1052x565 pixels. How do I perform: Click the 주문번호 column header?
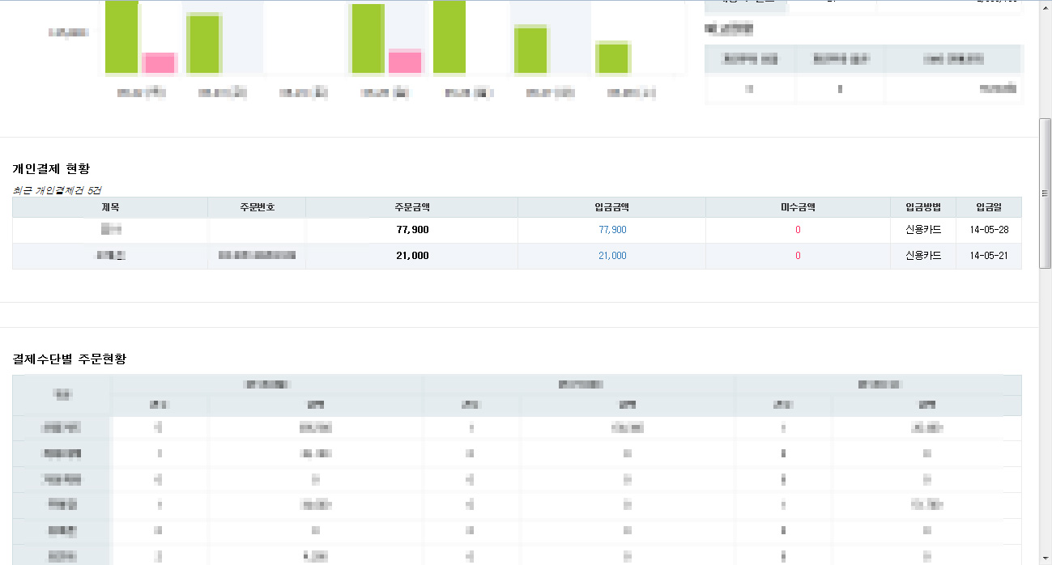tap(257, 207)
